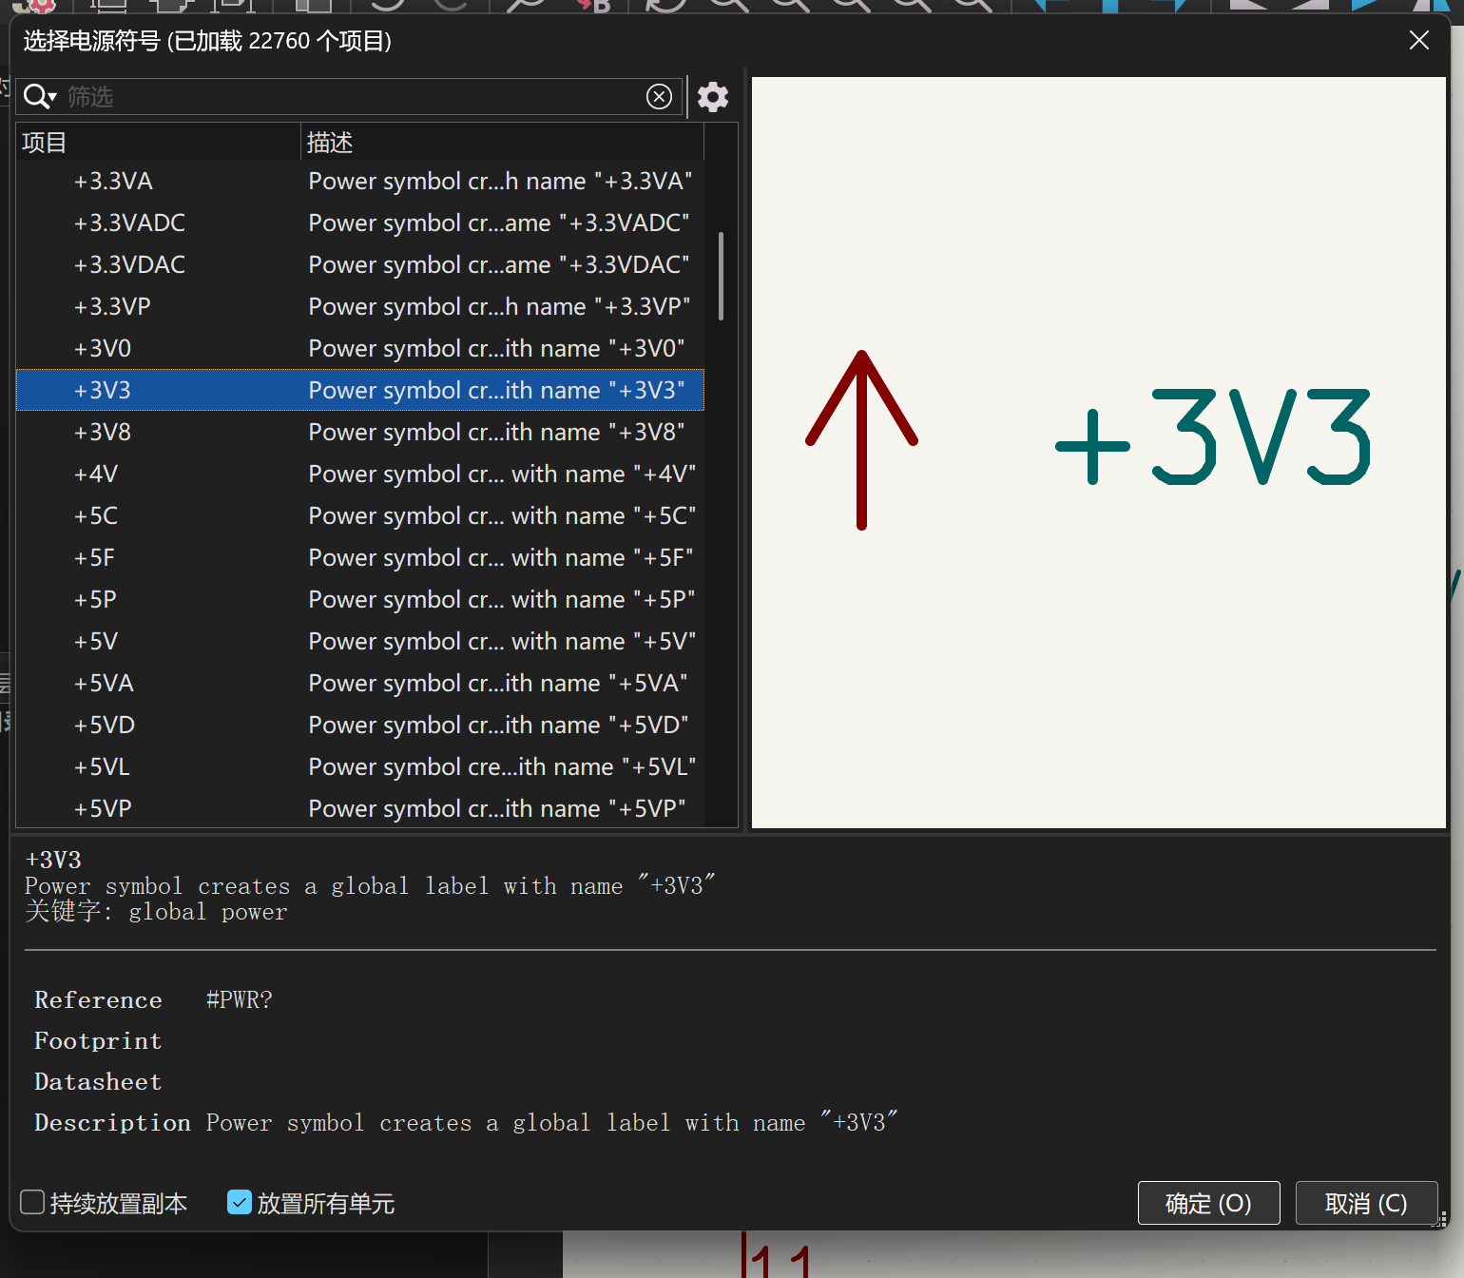Click the filter text input
Screen dimensions: 1464x1278
pos(352,96)
